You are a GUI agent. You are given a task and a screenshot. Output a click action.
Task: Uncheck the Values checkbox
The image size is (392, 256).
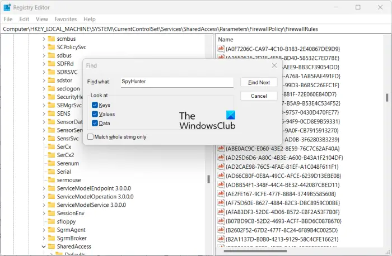click(x=95, y=114)
